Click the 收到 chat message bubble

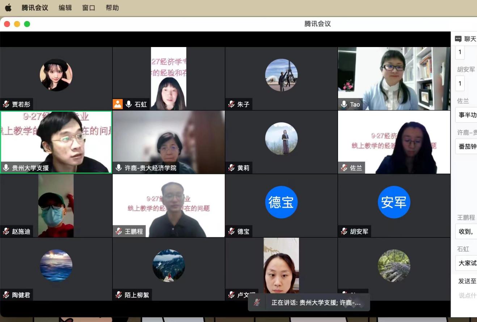point(467,231)
